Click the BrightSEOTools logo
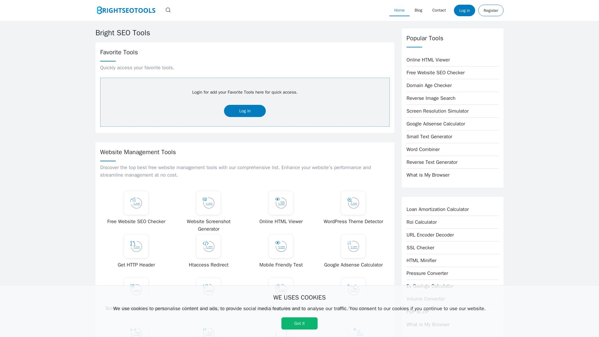Screen dimensions: 599x337 [126, 10]
